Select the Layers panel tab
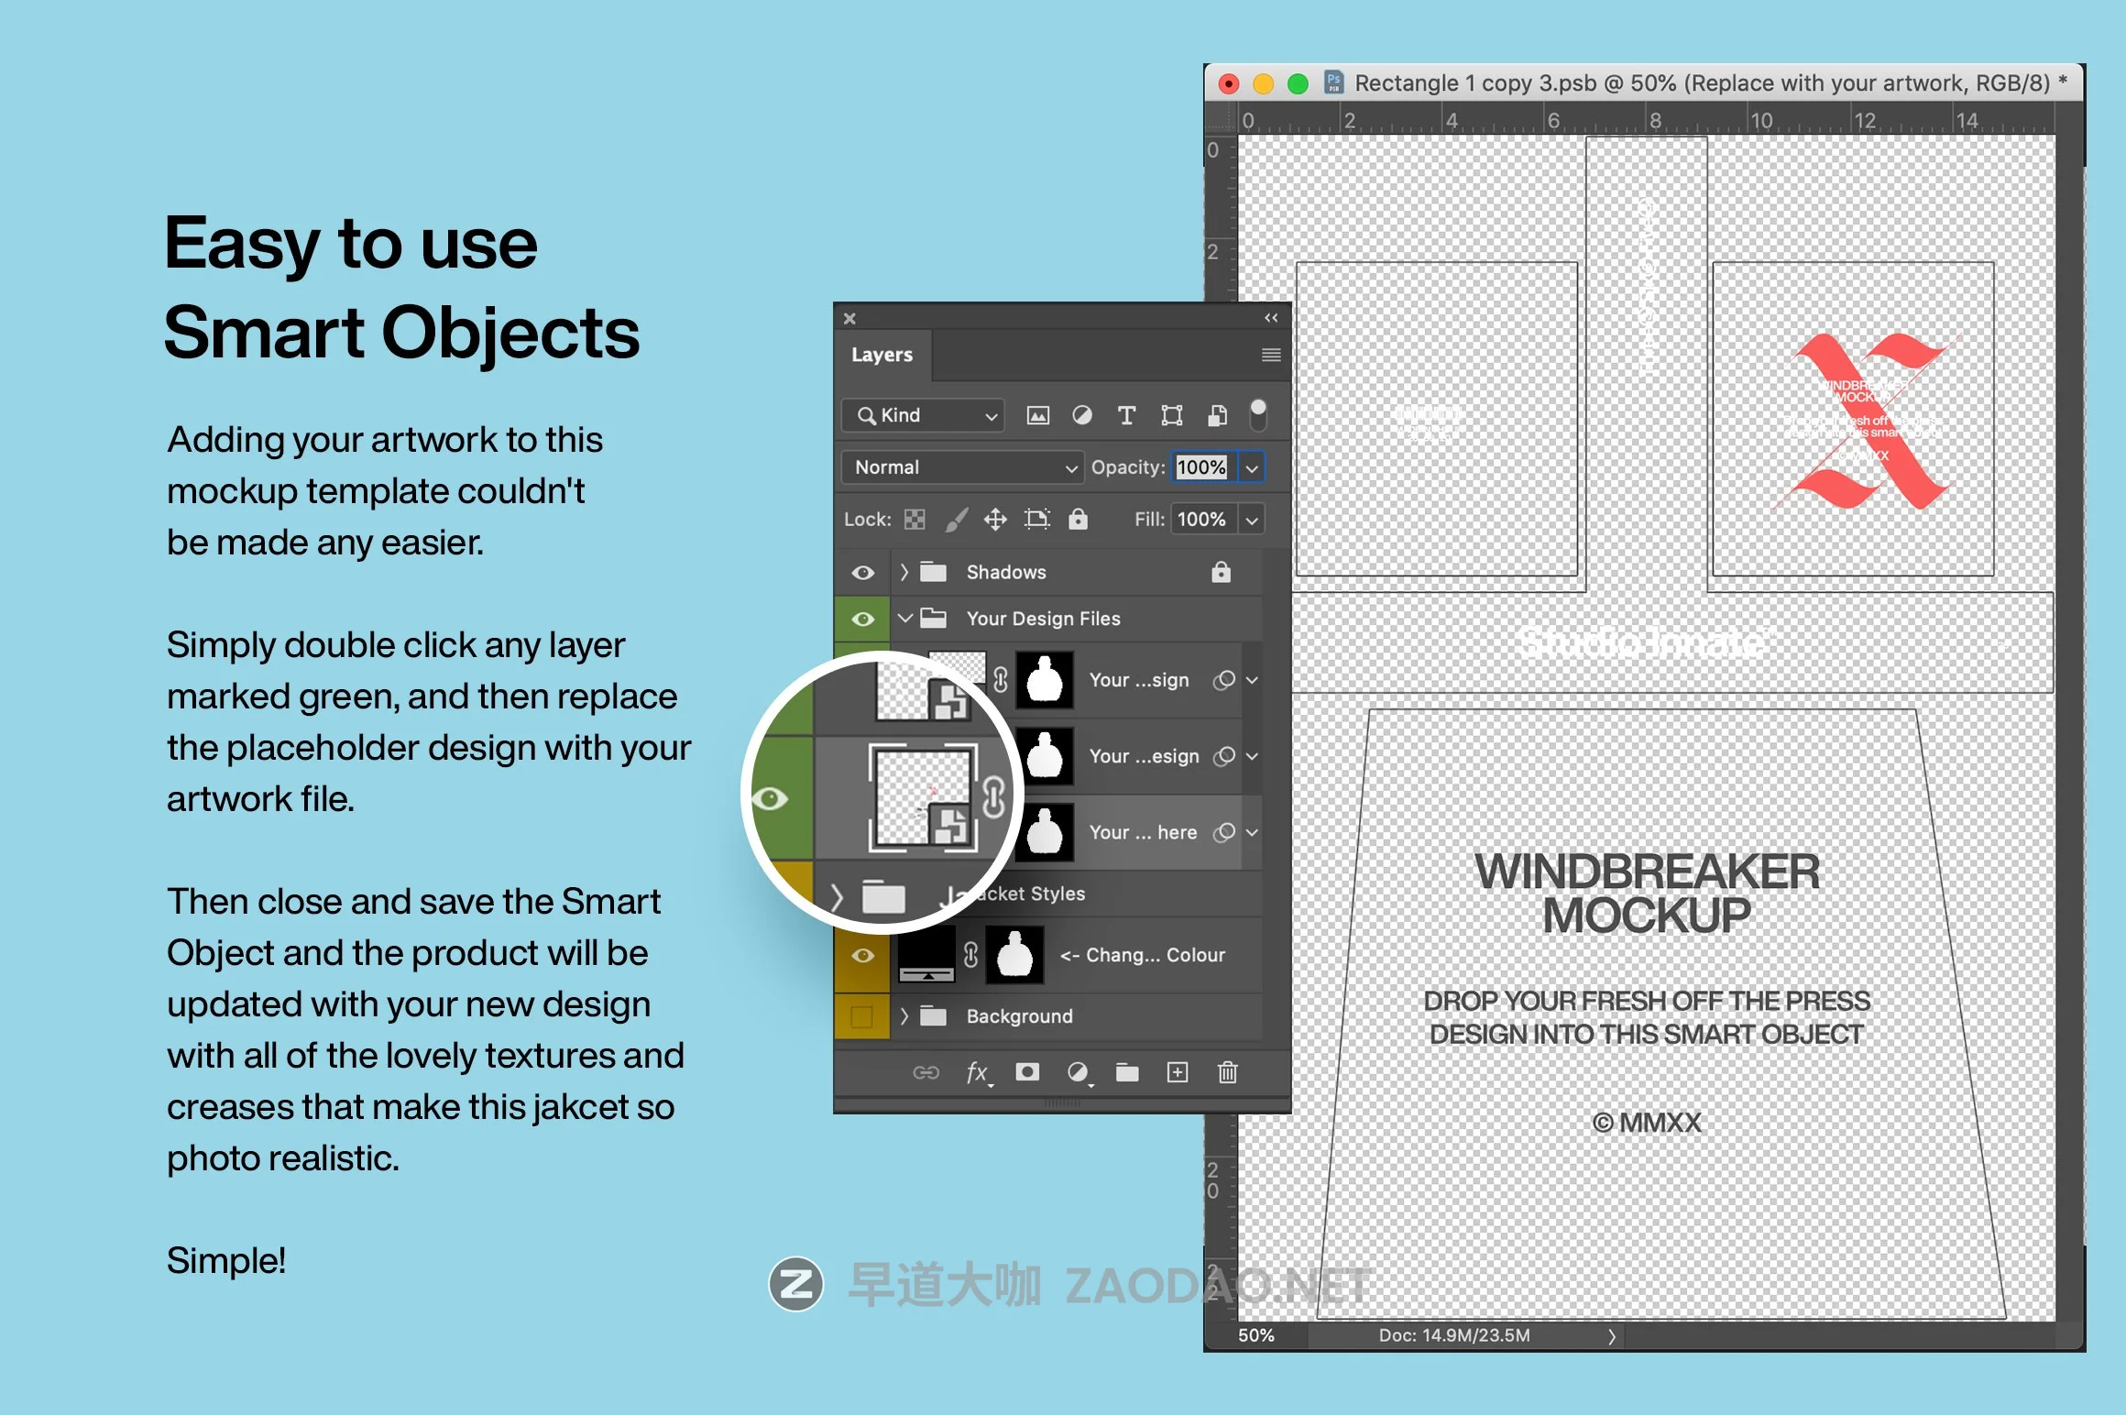 (x=882, y=355)
